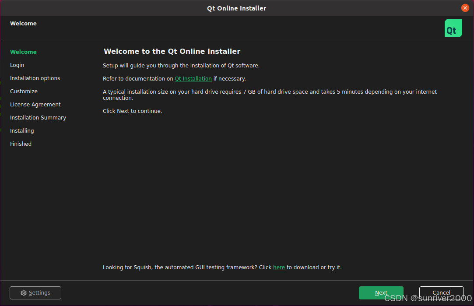The width and height of the screenshot is (474, 306).
Task: Select Installation Summary step
Action: (x=38, y=118)
